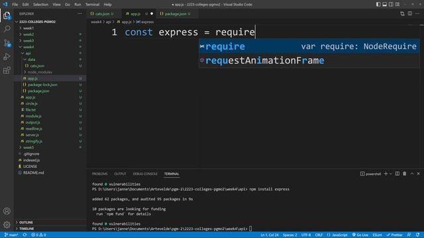Screen dimensions: 424x238
Task: Synchronize changes icon in status bar
Action: click(25, 235)
